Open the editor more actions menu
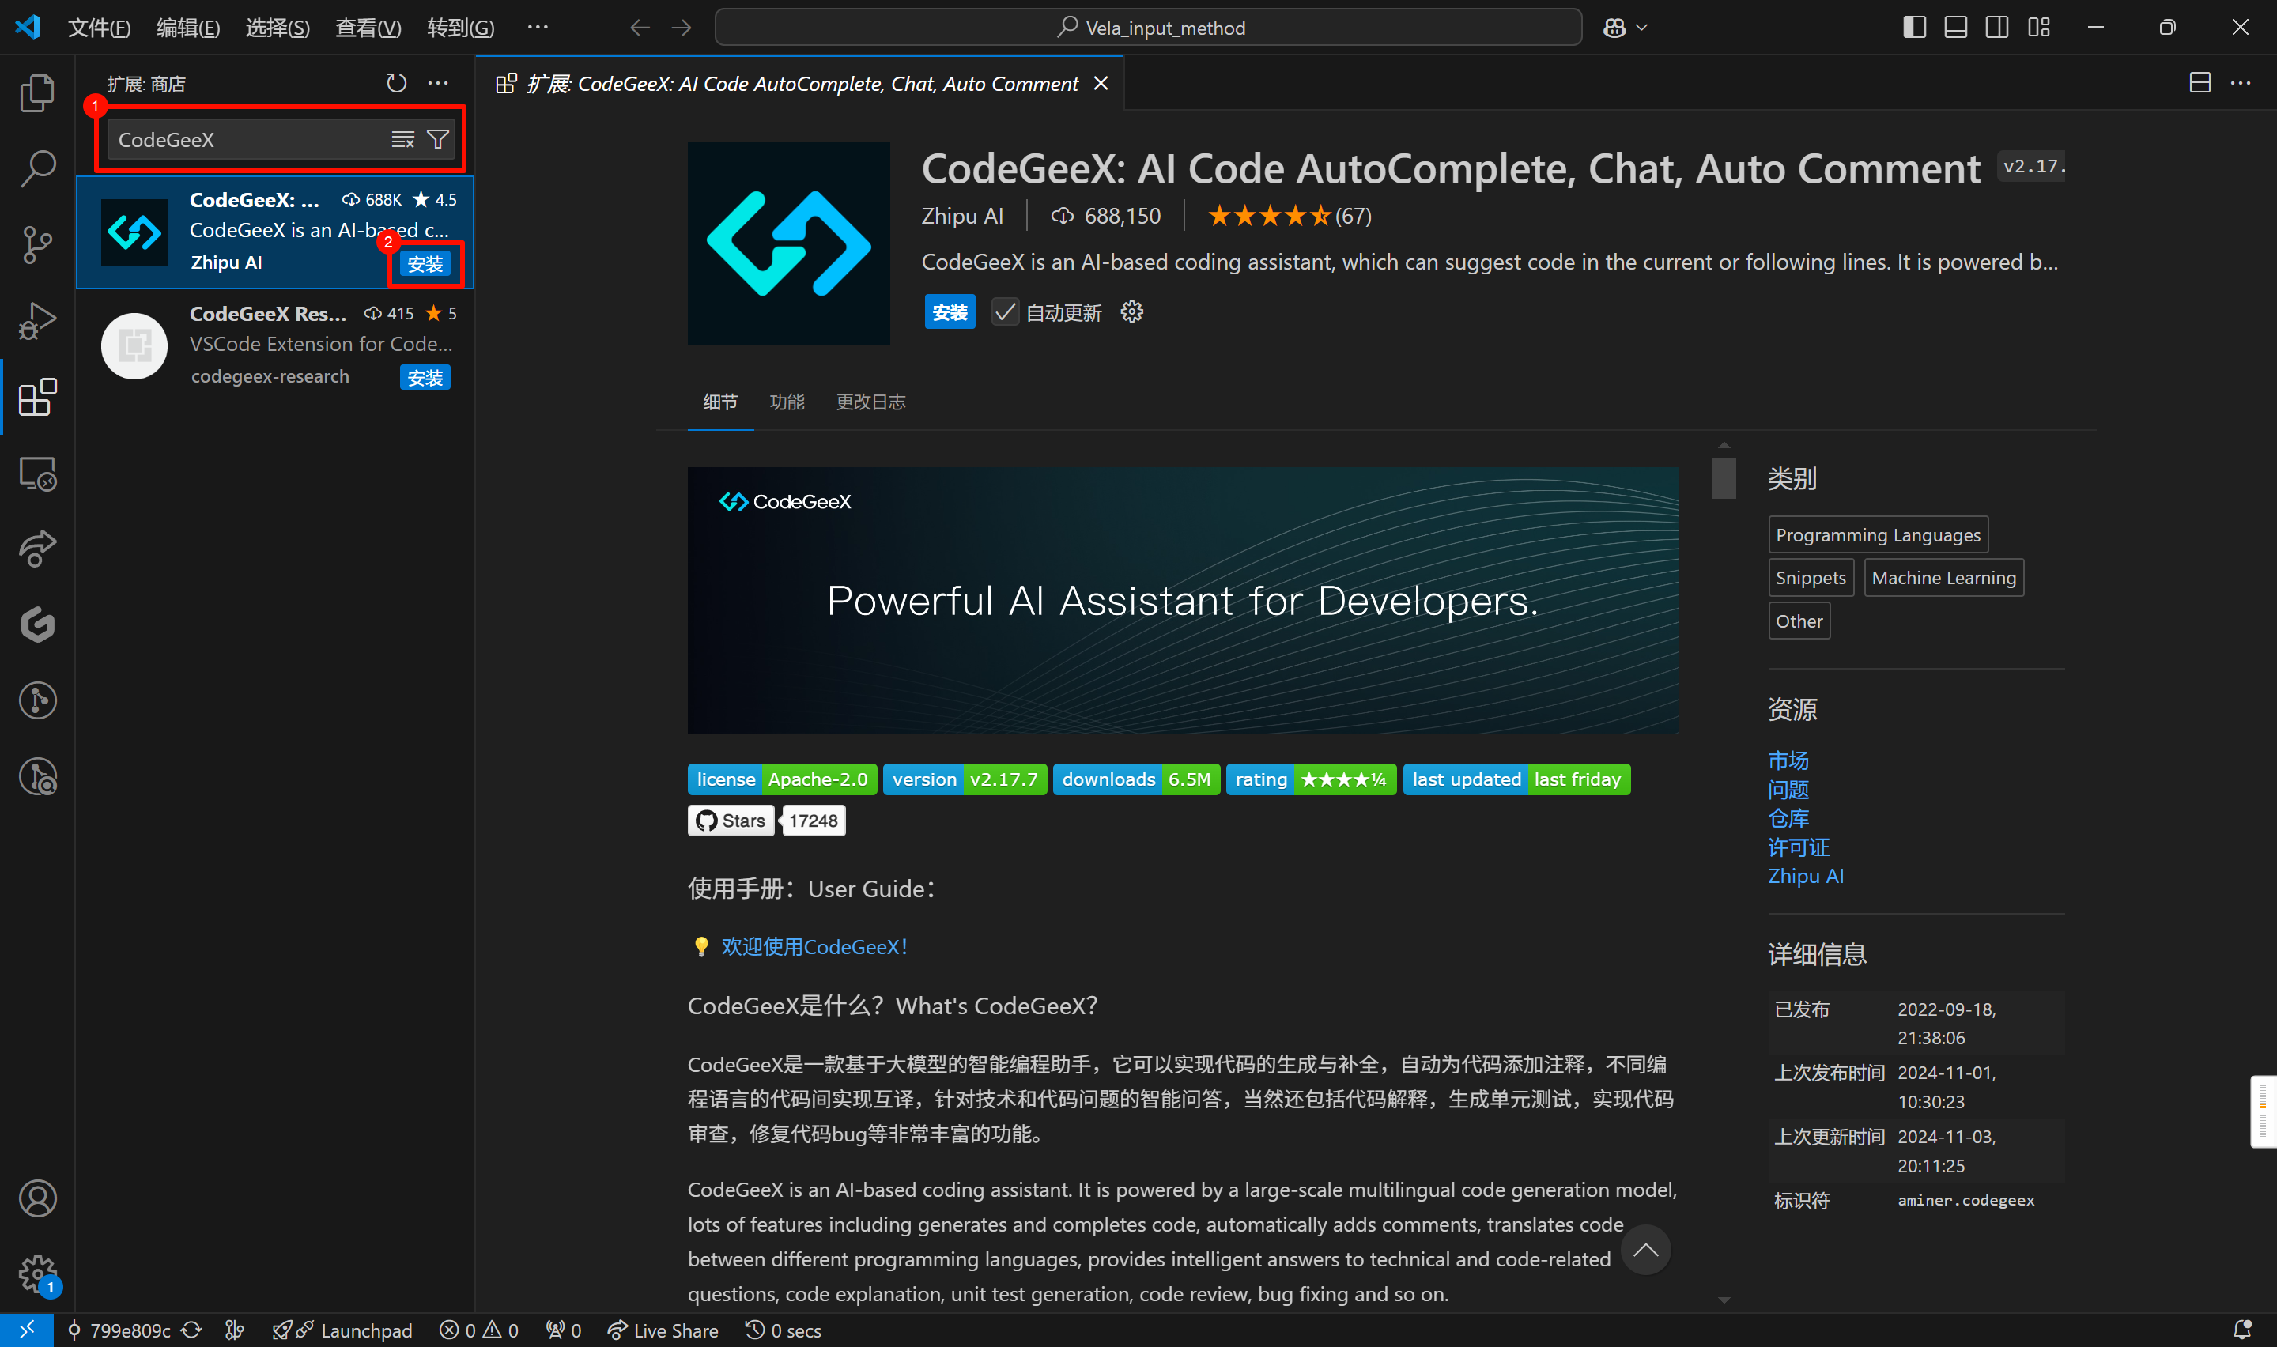The image size is (2277, 1347). [x=2241, y=84]
